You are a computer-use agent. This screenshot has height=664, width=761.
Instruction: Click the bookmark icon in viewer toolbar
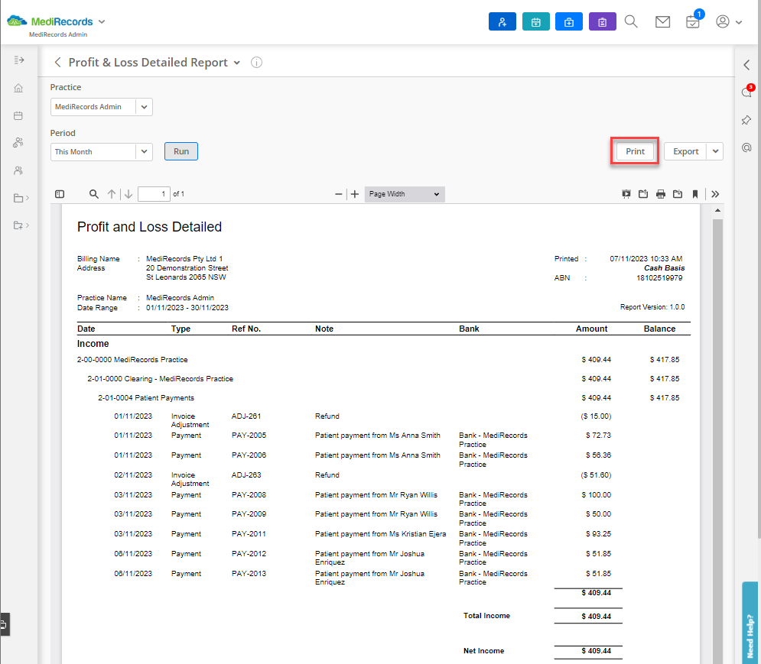pyautogui.click(x=695, y=194)
